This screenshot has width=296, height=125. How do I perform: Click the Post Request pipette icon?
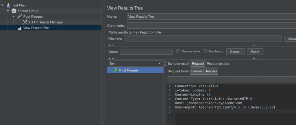[x=19, y=16]
